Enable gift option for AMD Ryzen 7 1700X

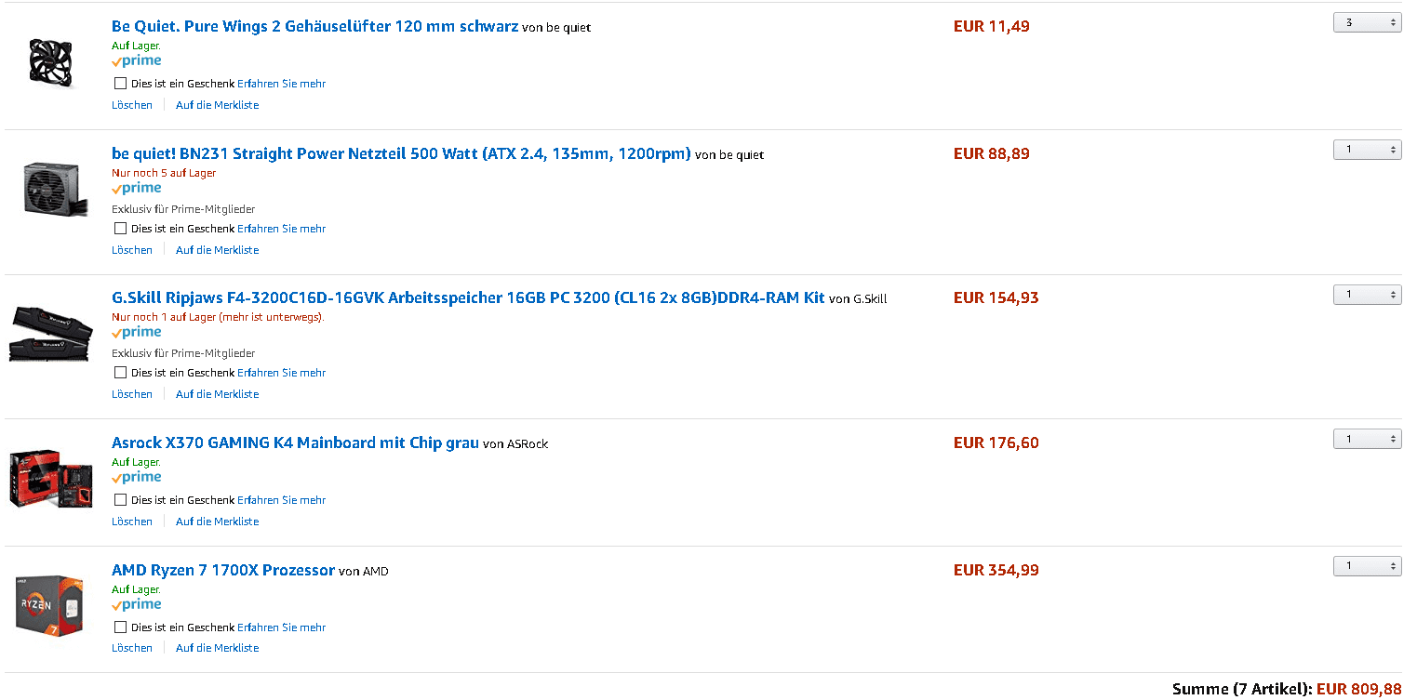point(120,627)
